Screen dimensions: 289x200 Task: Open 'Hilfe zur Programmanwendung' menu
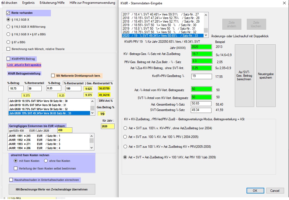point(93,3)
